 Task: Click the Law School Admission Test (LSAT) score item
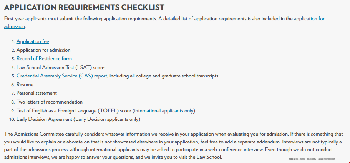coord(60,67)
